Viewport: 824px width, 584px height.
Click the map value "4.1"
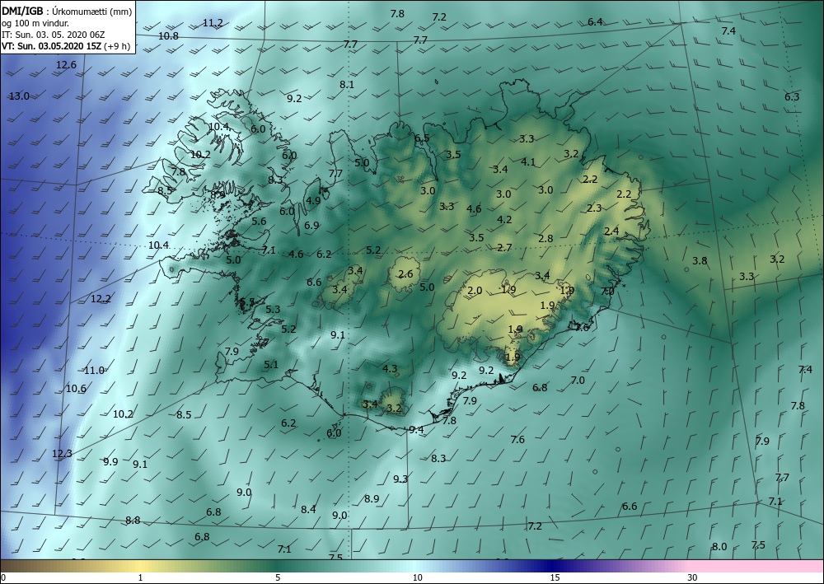tap(528, 161)
